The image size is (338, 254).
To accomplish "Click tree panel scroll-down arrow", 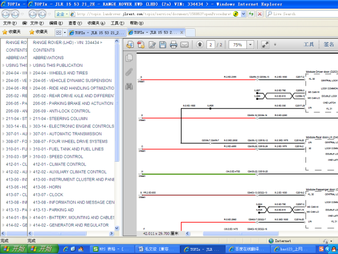I will (x=117, y=228).
